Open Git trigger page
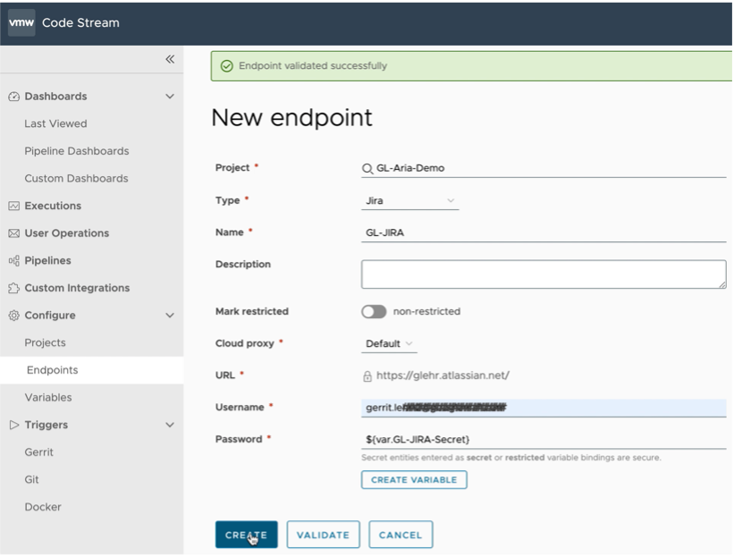 [x=31, y=480]
